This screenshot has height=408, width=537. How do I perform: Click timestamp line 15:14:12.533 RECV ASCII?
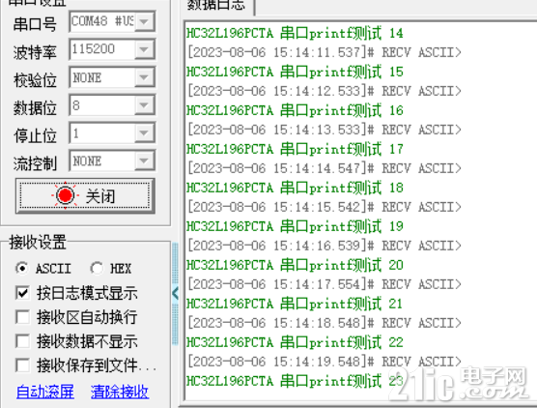[325, 91]
